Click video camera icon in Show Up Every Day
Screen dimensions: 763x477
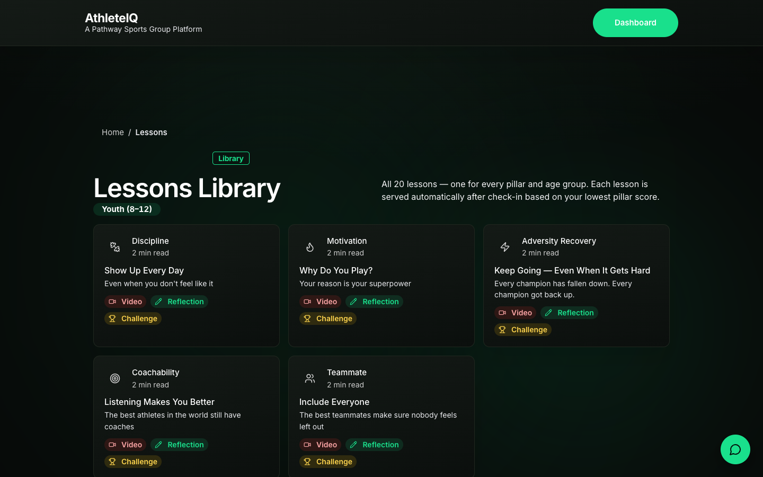click(112, 302)
